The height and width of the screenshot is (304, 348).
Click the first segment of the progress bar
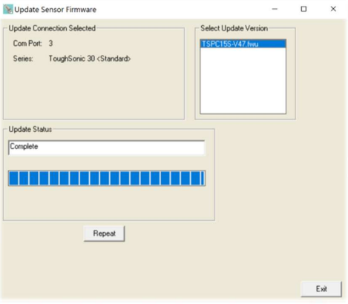tap(14, 178)
